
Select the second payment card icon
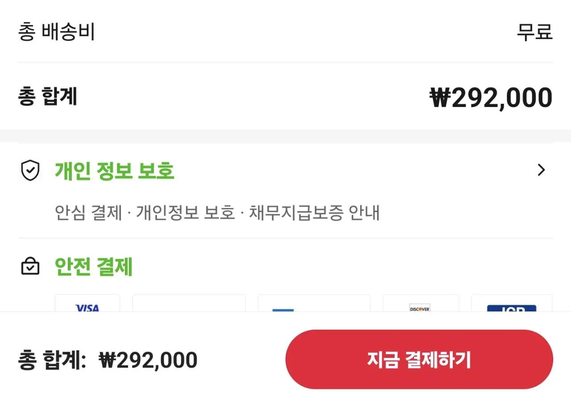point(188,307)
